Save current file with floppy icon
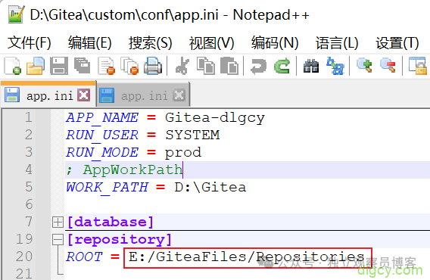Image resolution: width=430 pixels, height=280 pixels. pyautogui.click(x=59, y=66)
